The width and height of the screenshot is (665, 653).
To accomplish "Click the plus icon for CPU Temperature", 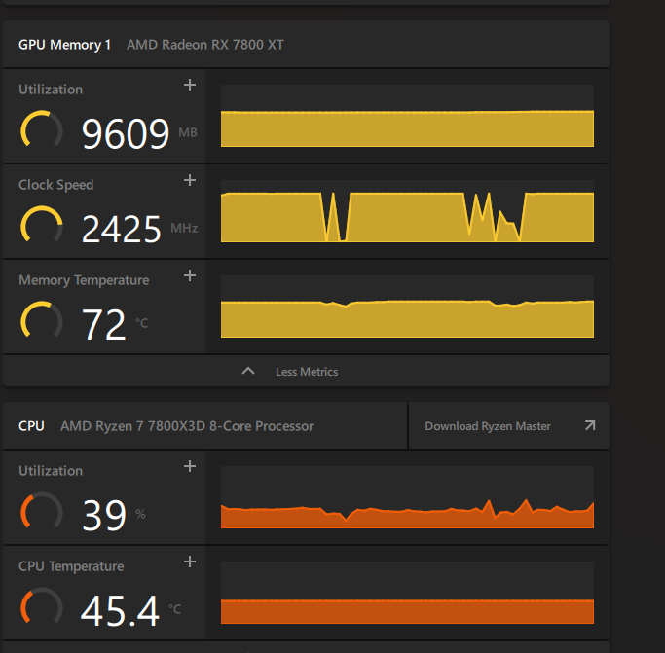I will (x=190, y=562).
